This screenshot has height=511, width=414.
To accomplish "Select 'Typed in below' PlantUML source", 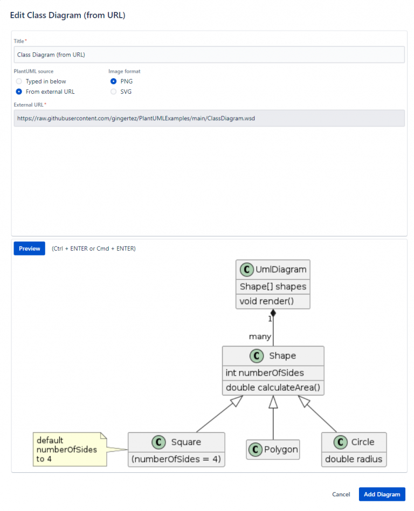I will click(19, 81).
